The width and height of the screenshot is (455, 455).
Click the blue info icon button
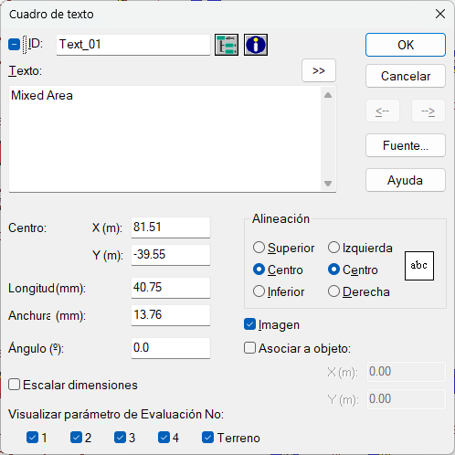(x=256, y=45)
